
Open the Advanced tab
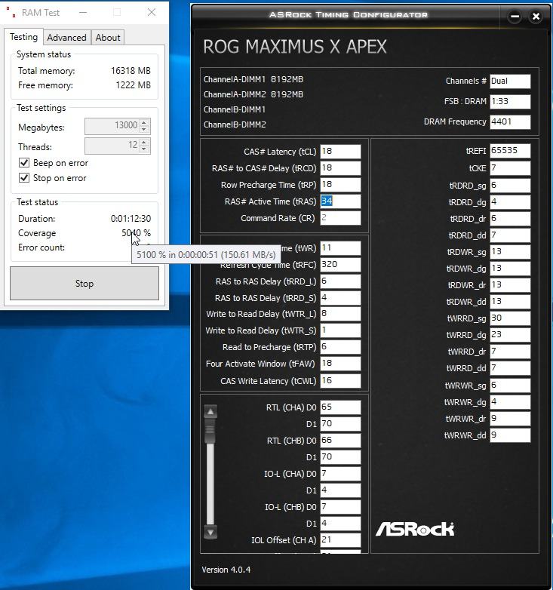[x=66, y=38]
